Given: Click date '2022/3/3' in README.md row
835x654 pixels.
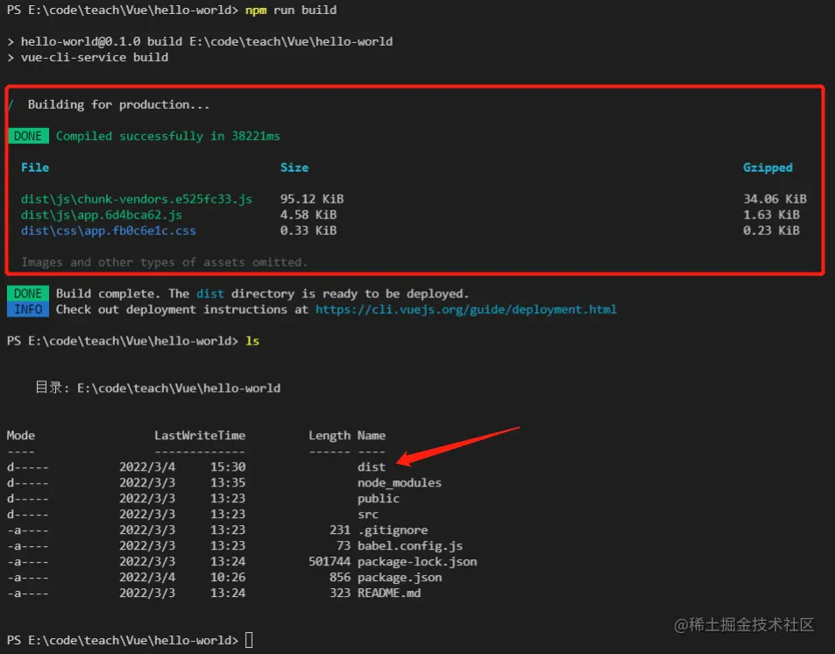Looking at the screenshot, I should click(x=147, y=594).
